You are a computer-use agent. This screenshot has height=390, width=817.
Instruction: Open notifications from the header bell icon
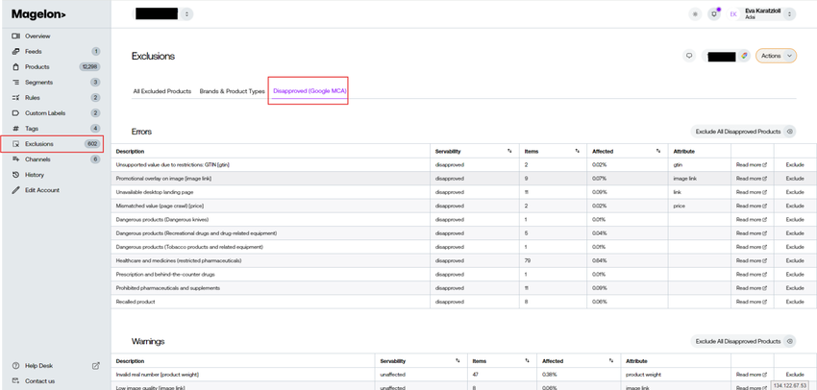[x=714, y=14]
